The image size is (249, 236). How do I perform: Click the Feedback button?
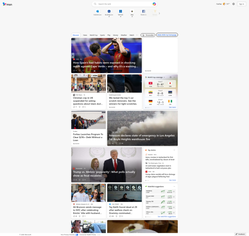[x=240, y=234]
